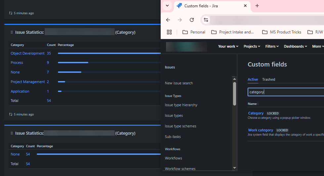Switch to the Active custom fields tab

pos(253,79)
